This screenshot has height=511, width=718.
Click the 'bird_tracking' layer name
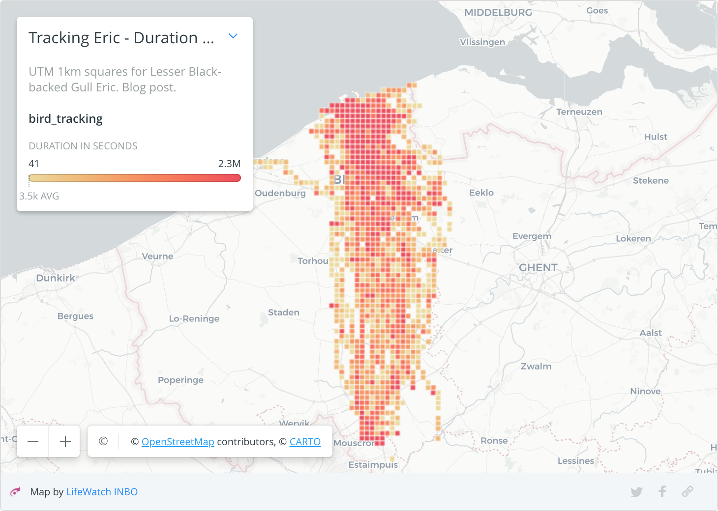[65, 119]
